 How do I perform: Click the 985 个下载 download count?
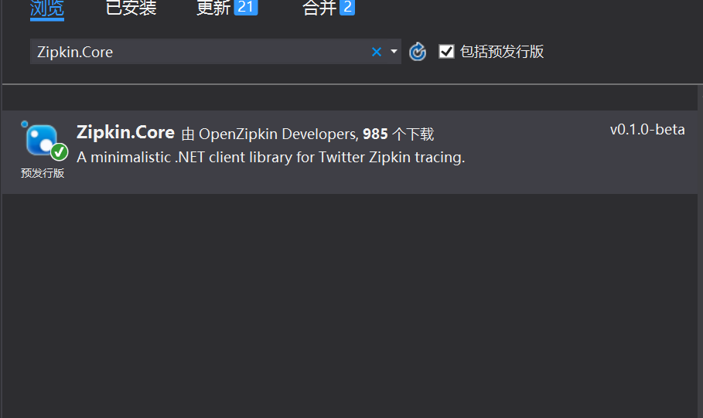pos(398,134)
